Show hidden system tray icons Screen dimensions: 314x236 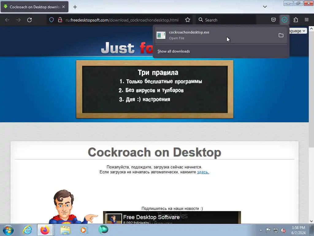click(261, 230)
